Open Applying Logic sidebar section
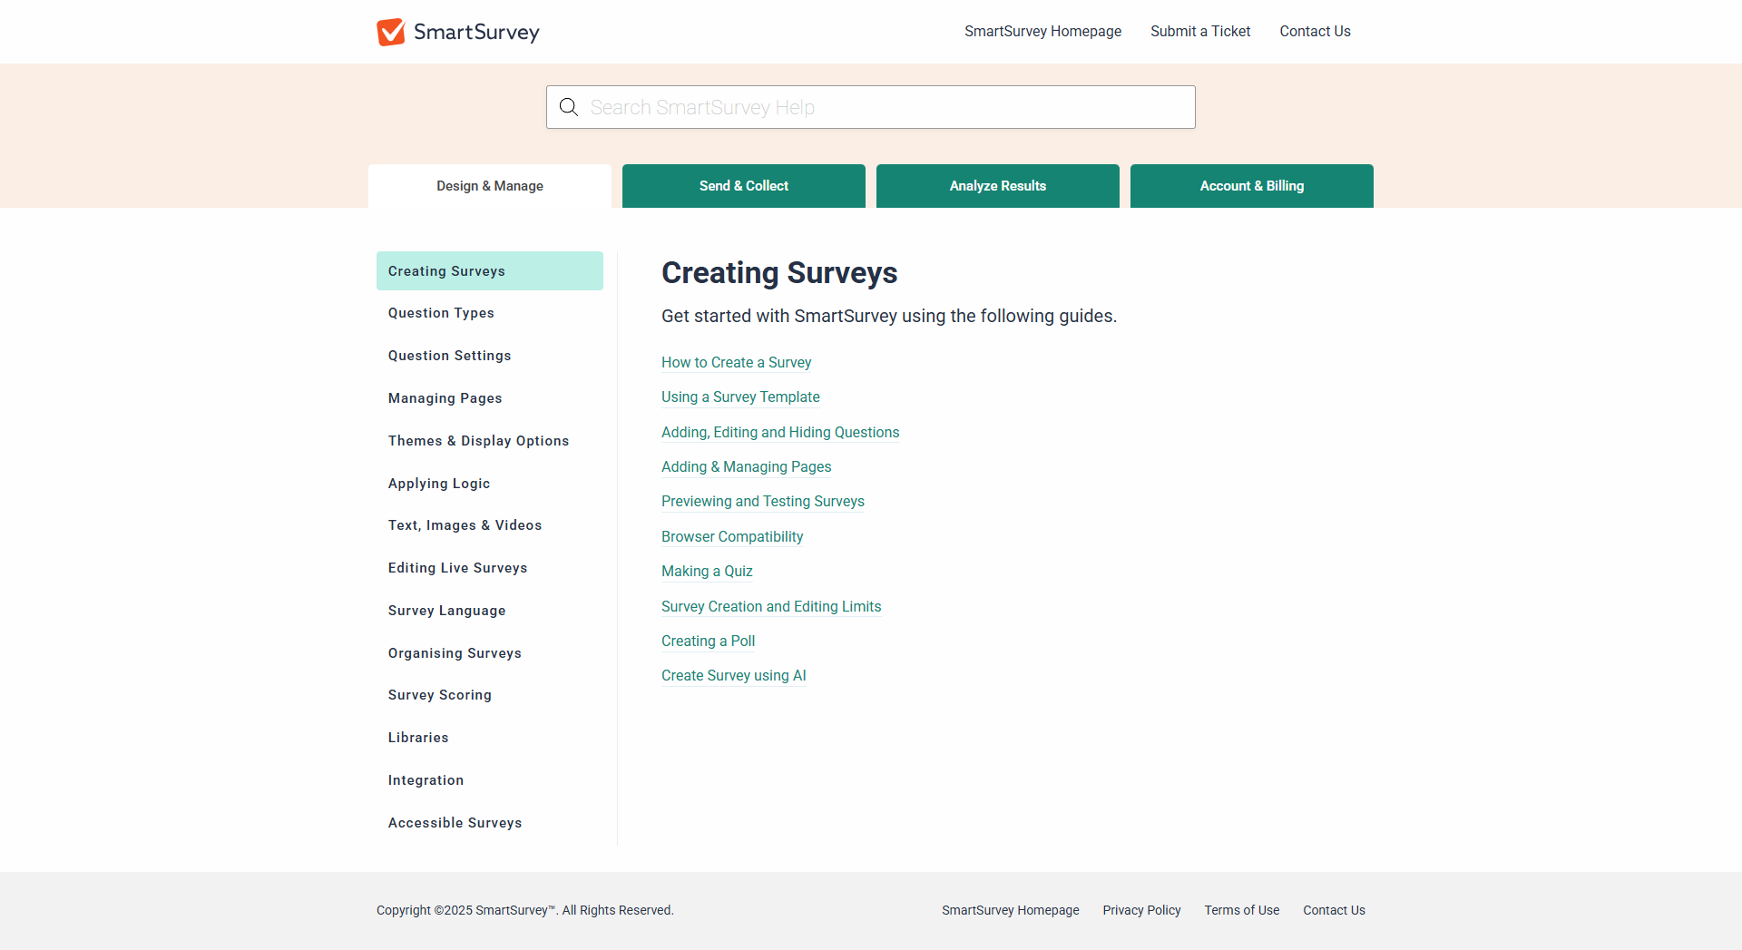This screenshot has height=950, width=1742. point(439,484)
